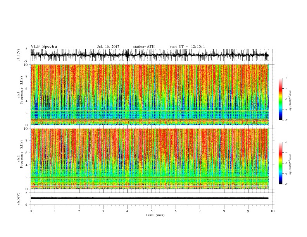Click the time axis tick "1"
The image size is (307, 237).
pos(55,211)
